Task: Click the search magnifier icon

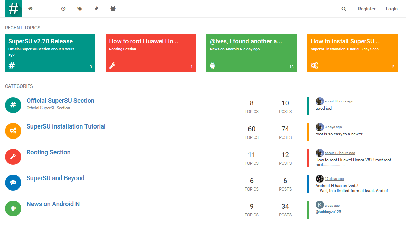Action: [344, 9]
